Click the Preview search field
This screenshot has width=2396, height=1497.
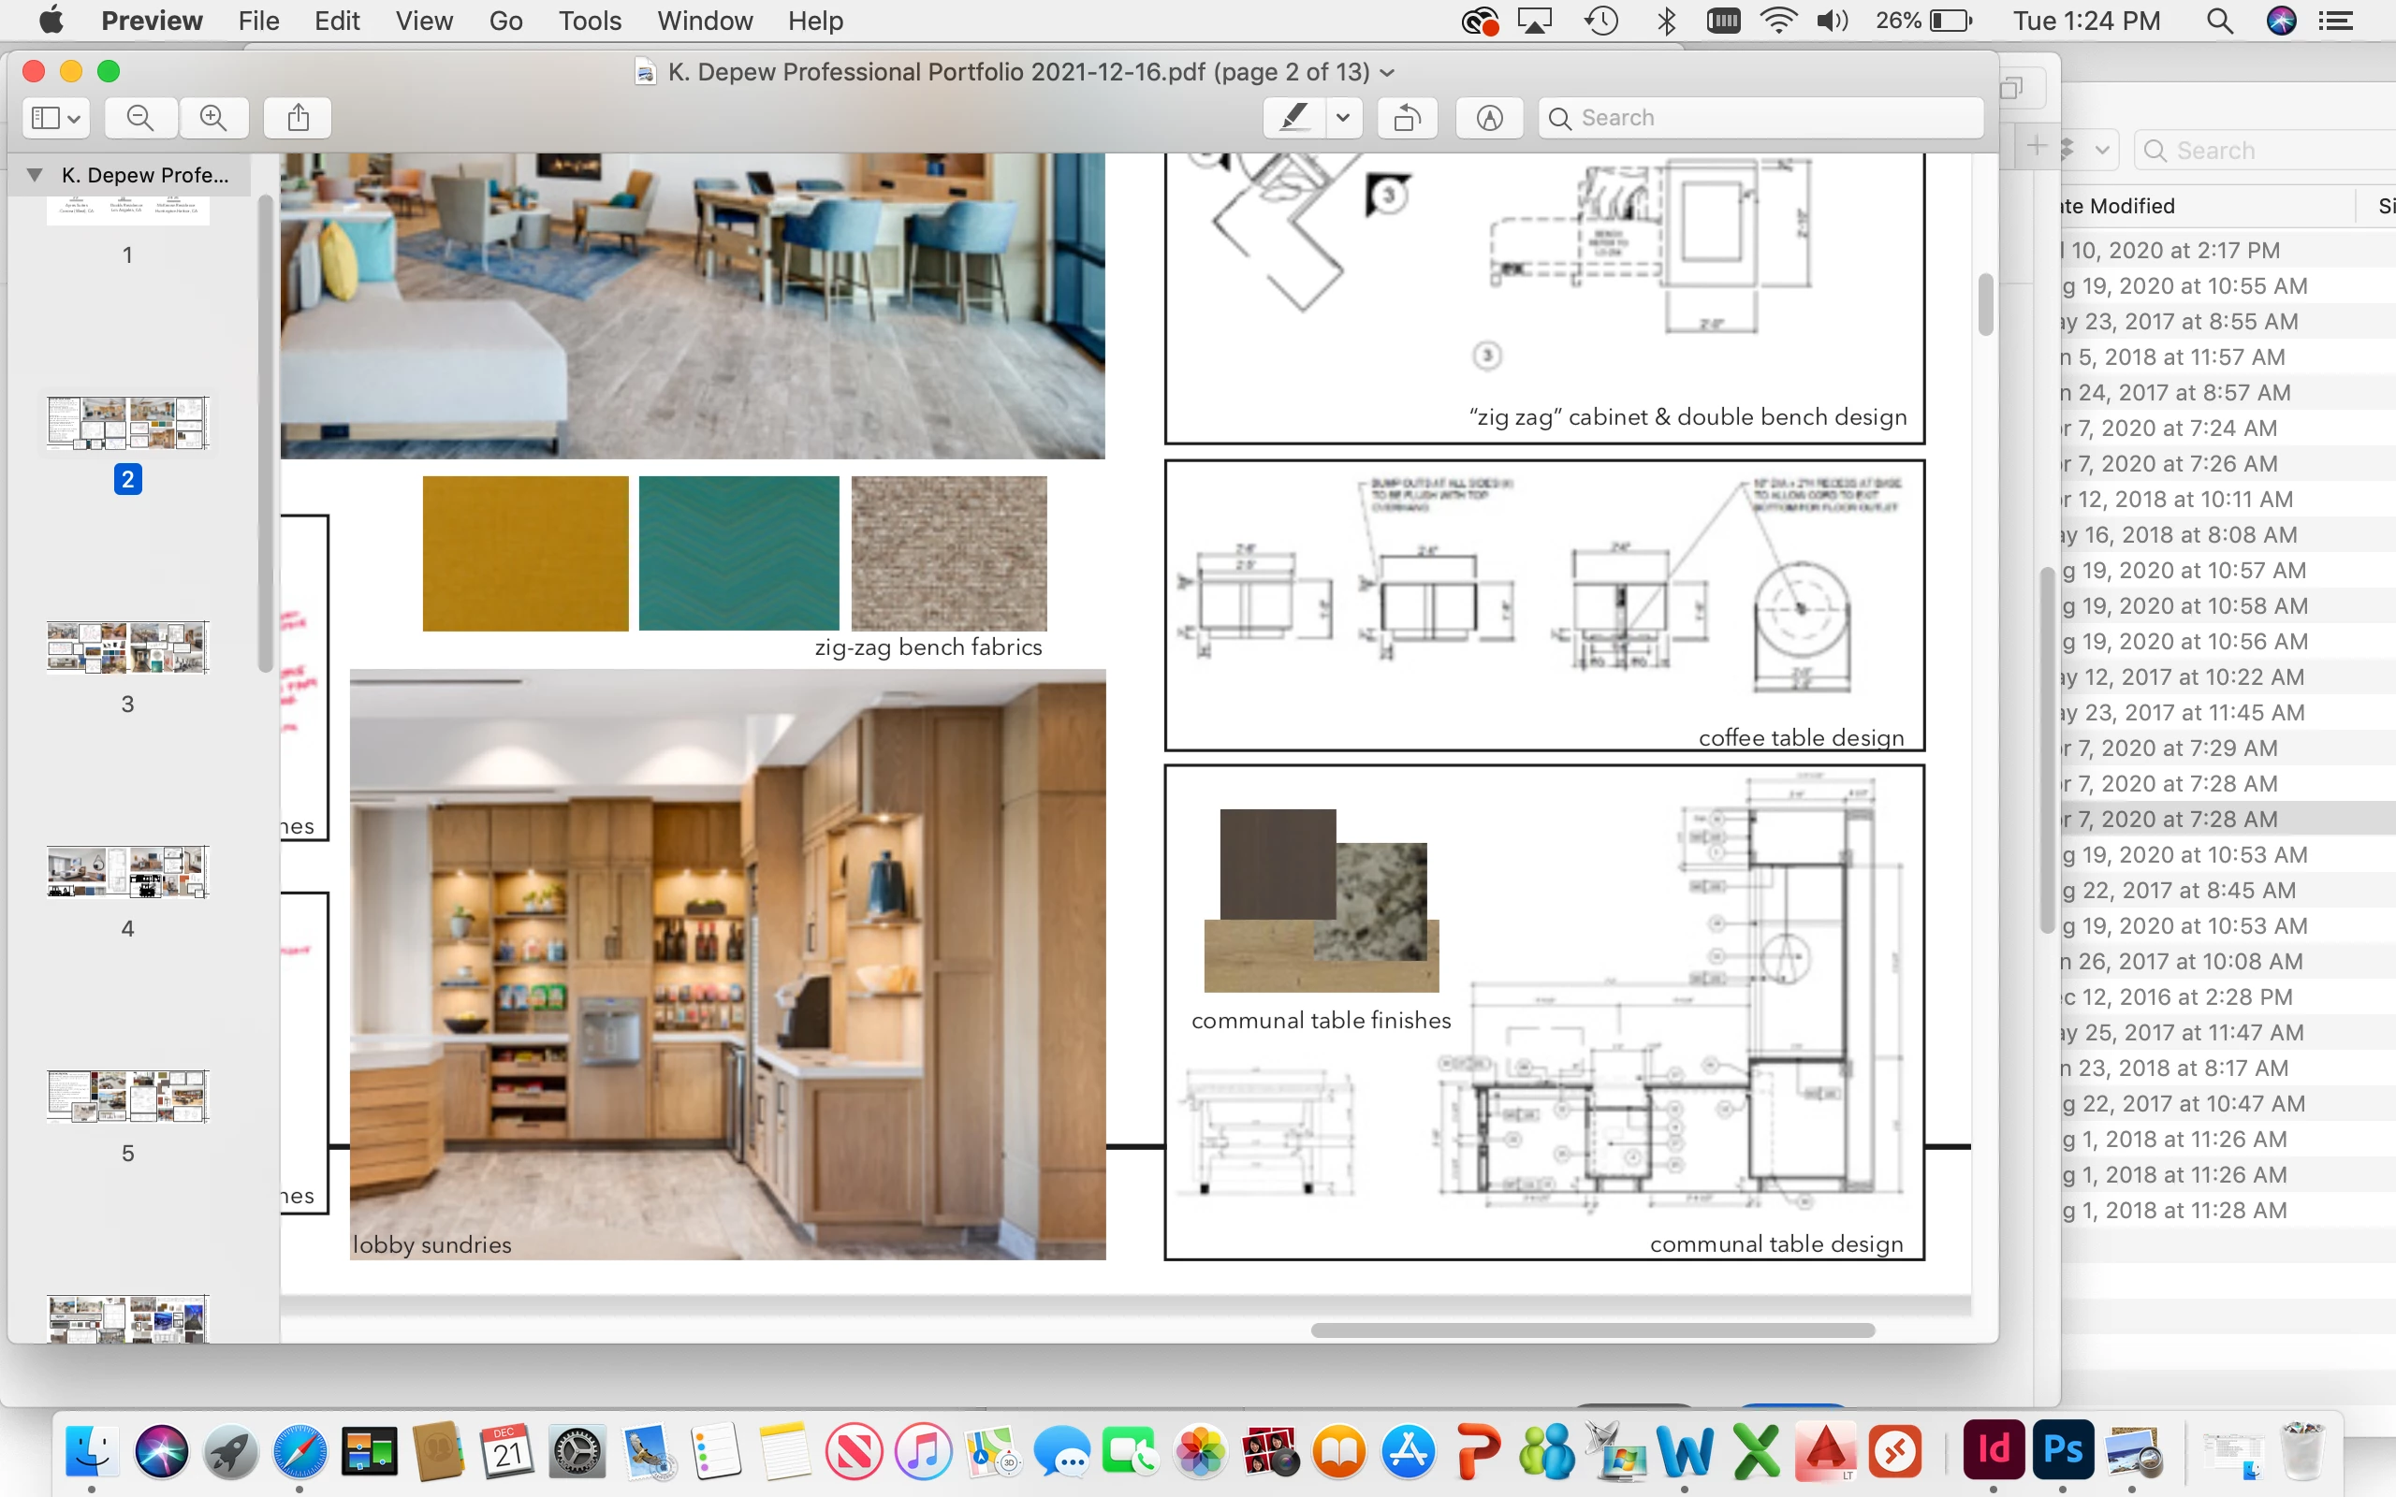coord(1762,118)
